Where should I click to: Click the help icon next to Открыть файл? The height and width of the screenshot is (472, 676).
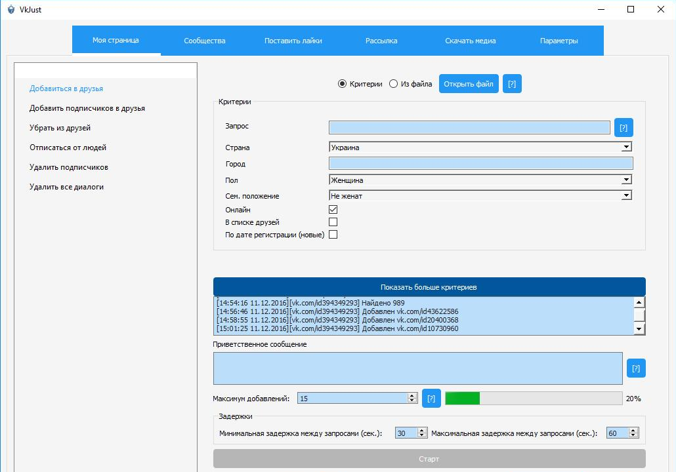pos(512,84)
